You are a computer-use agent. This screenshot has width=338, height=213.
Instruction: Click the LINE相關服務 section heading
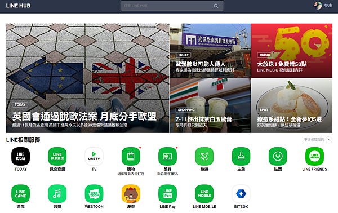pos(23,140)
